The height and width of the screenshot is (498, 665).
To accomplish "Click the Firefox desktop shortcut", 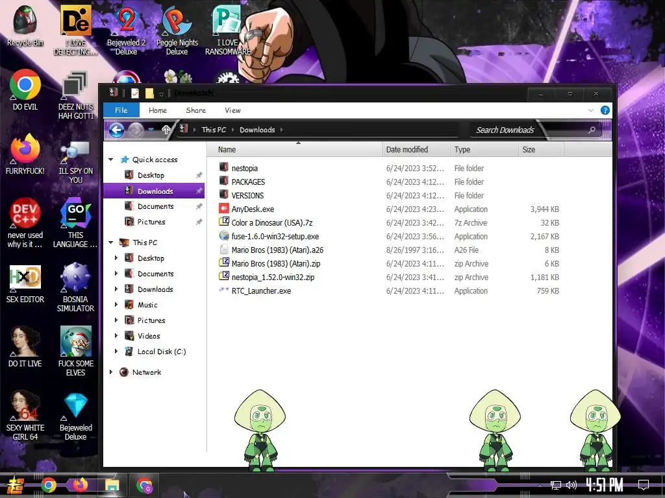I will coord(25,154).
